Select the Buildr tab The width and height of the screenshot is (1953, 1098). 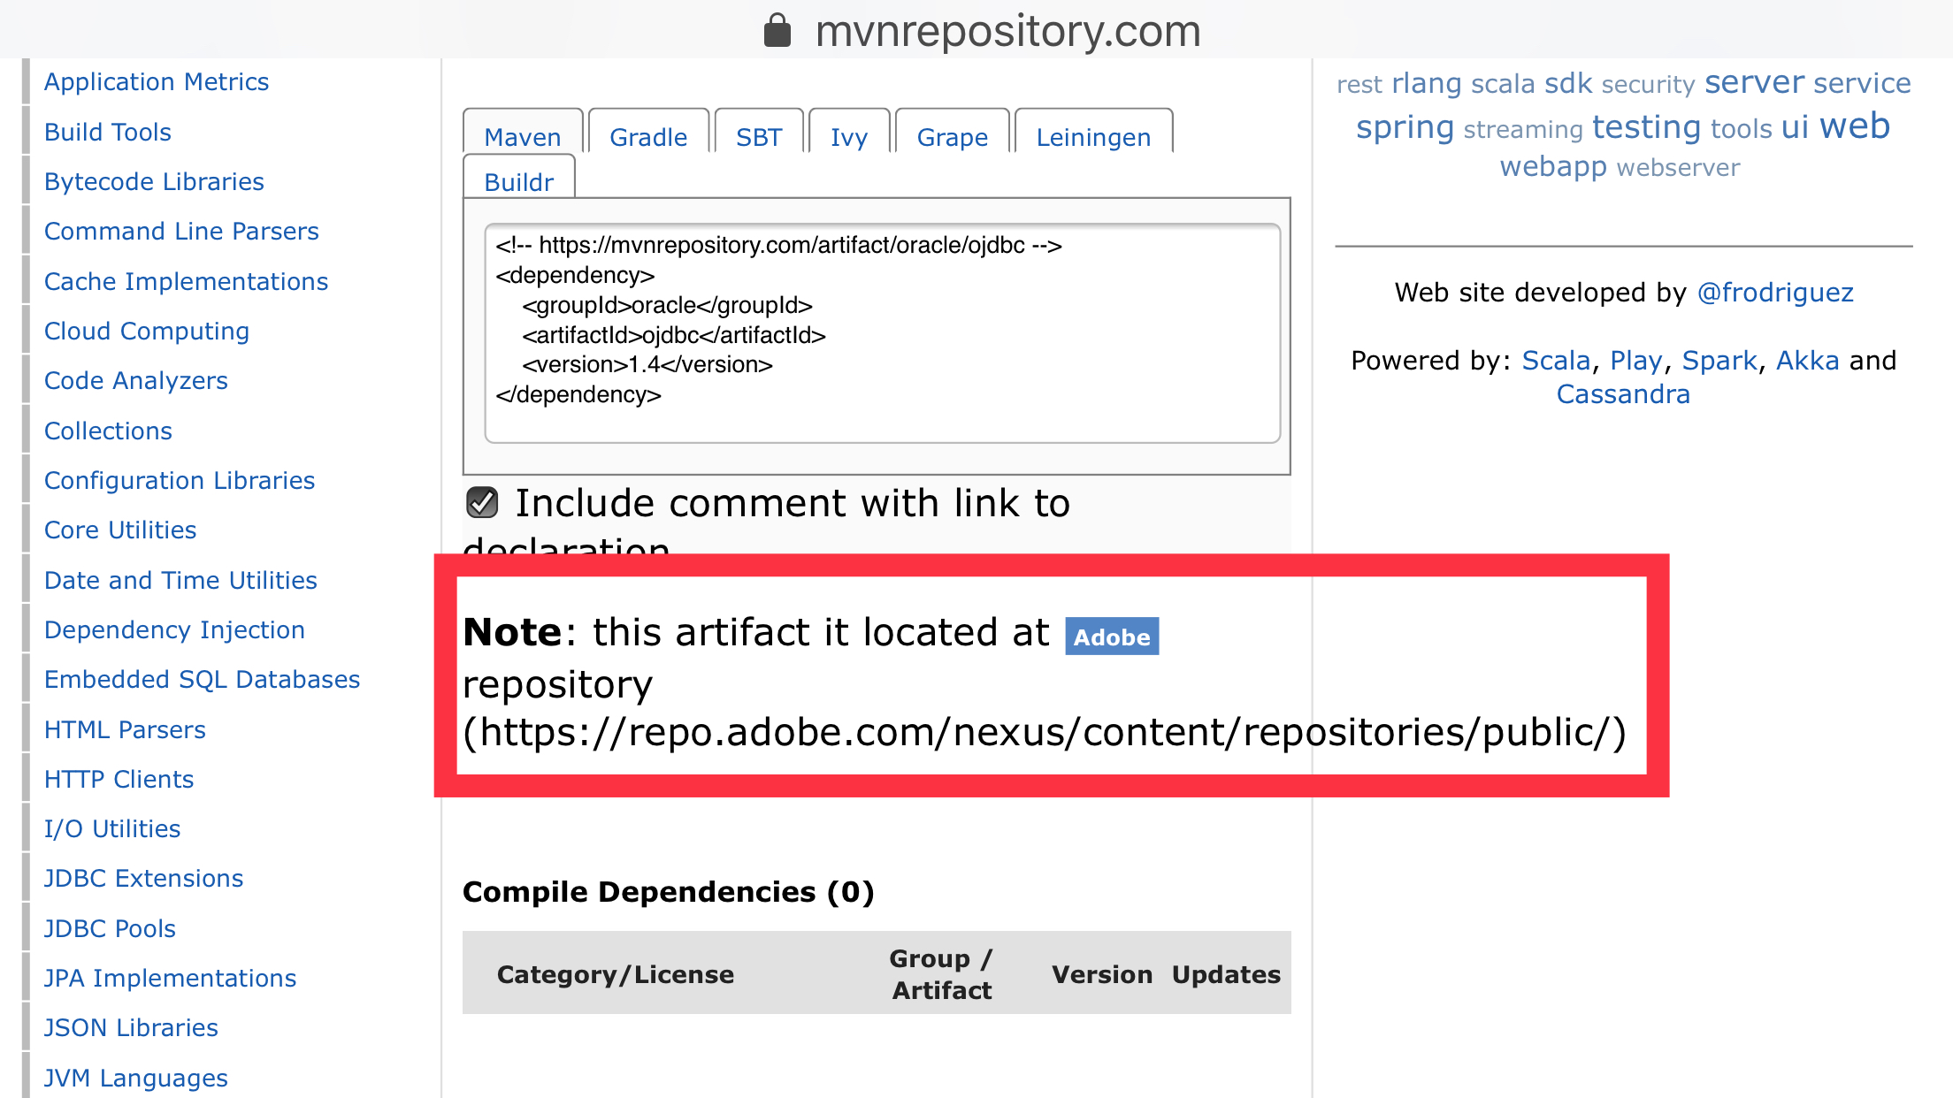[518, 182]
